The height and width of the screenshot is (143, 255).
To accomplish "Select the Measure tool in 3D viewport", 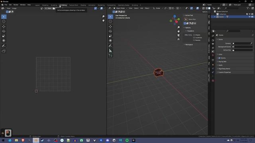I will (110, 51).
